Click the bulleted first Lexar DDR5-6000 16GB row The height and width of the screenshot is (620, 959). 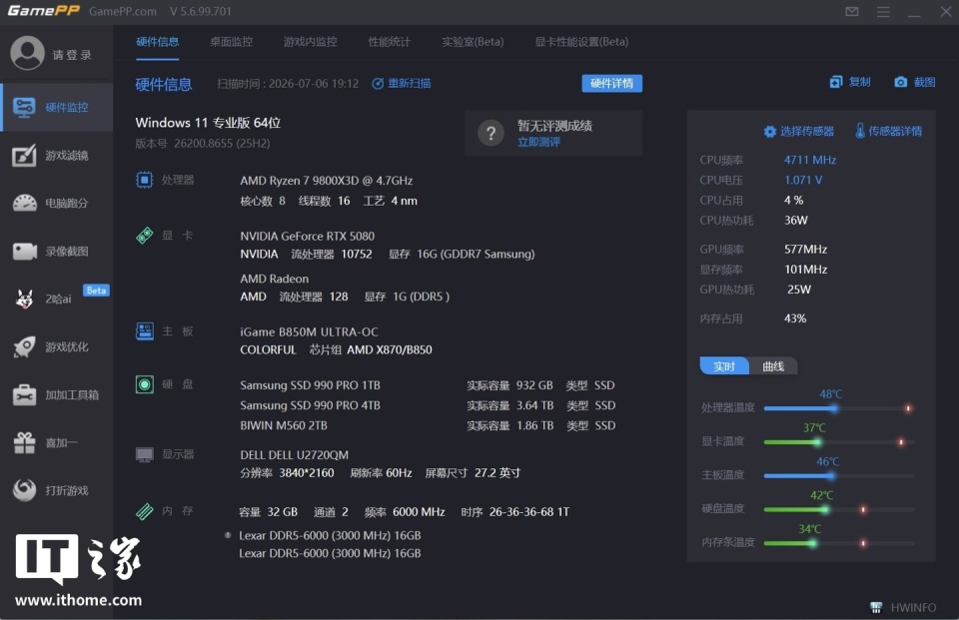(x=324, y=535)
